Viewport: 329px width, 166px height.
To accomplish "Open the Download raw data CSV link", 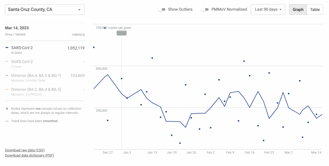I will click(25, 150).
